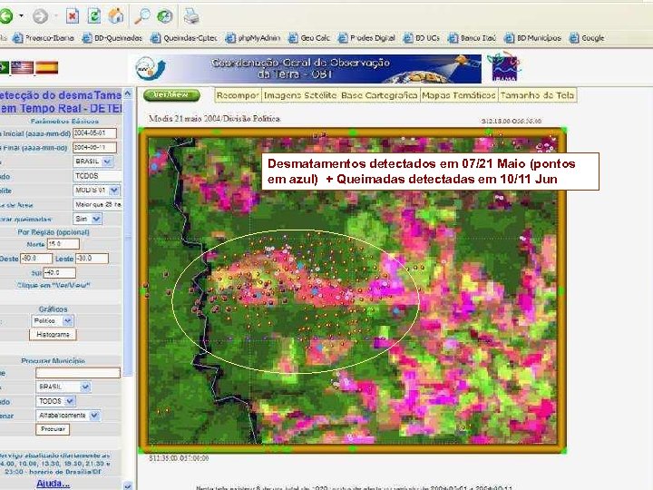653x490 pixels.
Task: Open the Político graph type dropdown
Action: coord(53,321)
